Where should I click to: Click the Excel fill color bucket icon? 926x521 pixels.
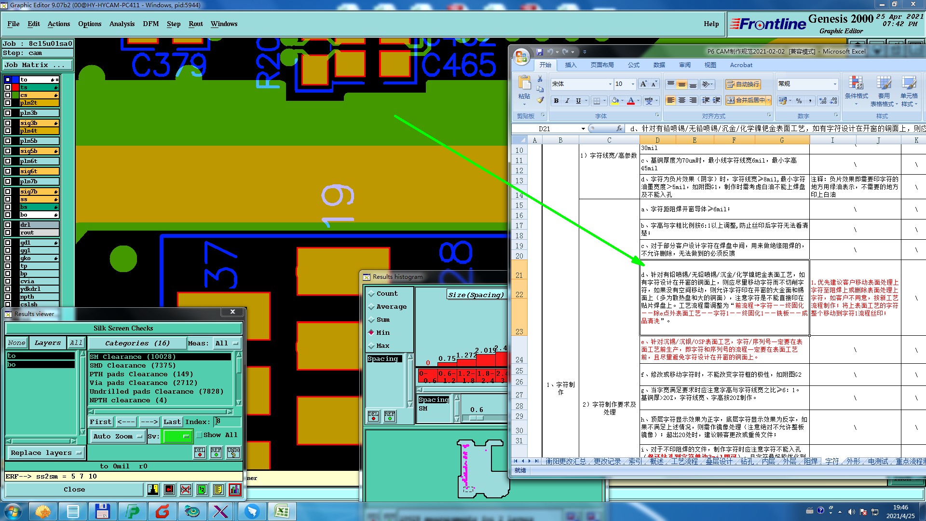[x=615, y=101]
